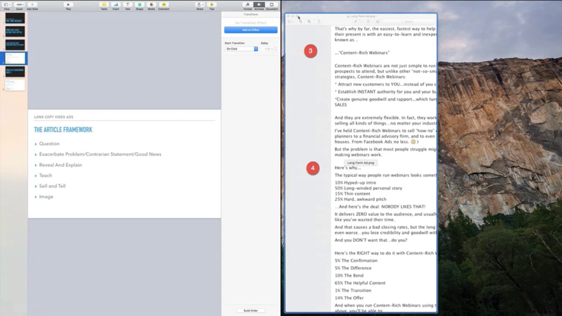Click the Image bullet on slide
This screenshot has width=562, height=316.
46,197
